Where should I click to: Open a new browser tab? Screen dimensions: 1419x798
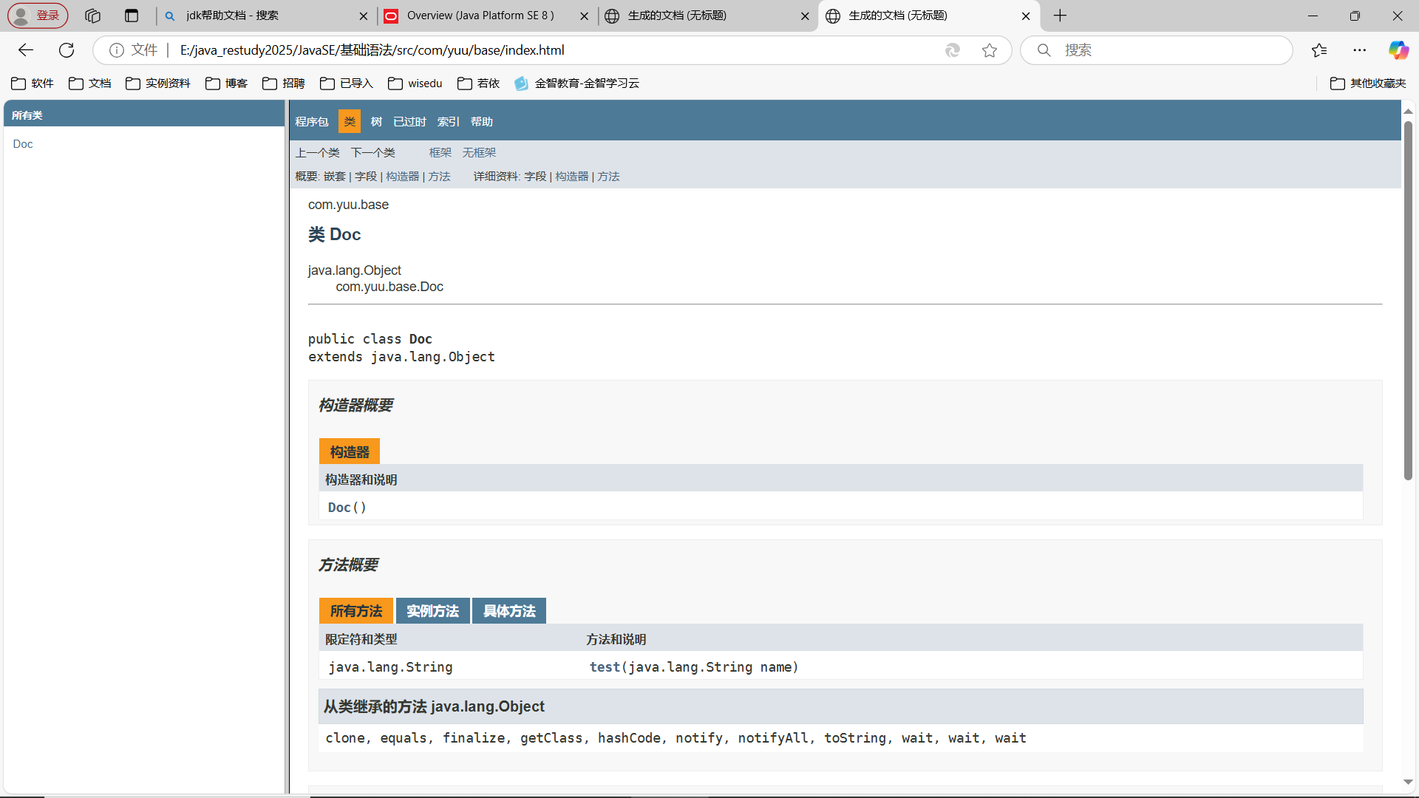click(1060, 16)
